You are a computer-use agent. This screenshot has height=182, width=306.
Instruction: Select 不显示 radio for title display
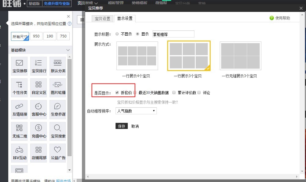point(117,34)
